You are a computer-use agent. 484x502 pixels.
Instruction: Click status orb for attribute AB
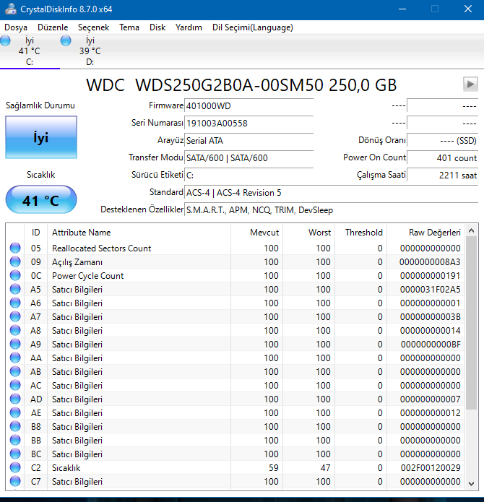tap(15, 372)
